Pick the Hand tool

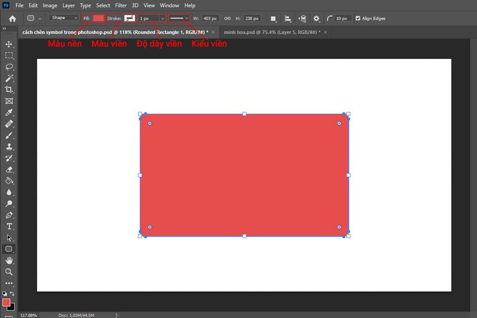point(9,260)
